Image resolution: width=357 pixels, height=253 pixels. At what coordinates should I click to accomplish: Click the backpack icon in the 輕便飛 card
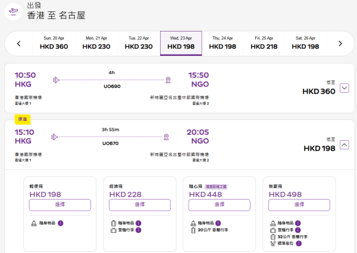point(34,223)
